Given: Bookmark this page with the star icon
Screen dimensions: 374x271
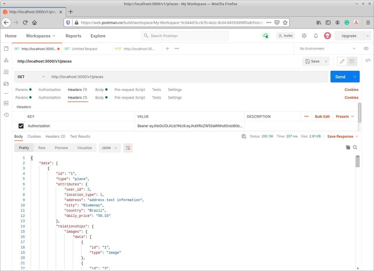Looking at the screenshot, I should pyautogui.click(x=285, y=23).
